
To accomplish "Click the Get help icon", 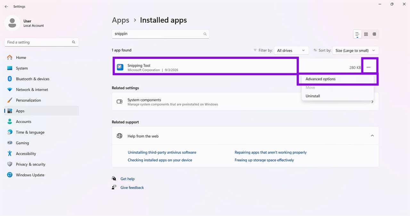I will [x=114, y=179].
